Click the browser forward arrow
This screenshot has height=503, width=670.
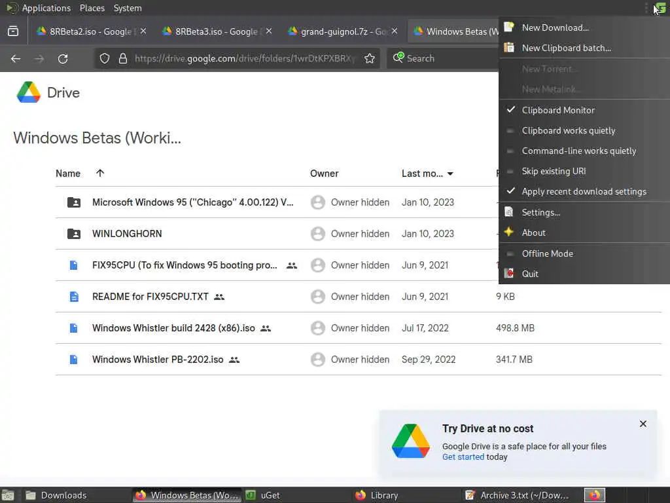pos(39,58)
